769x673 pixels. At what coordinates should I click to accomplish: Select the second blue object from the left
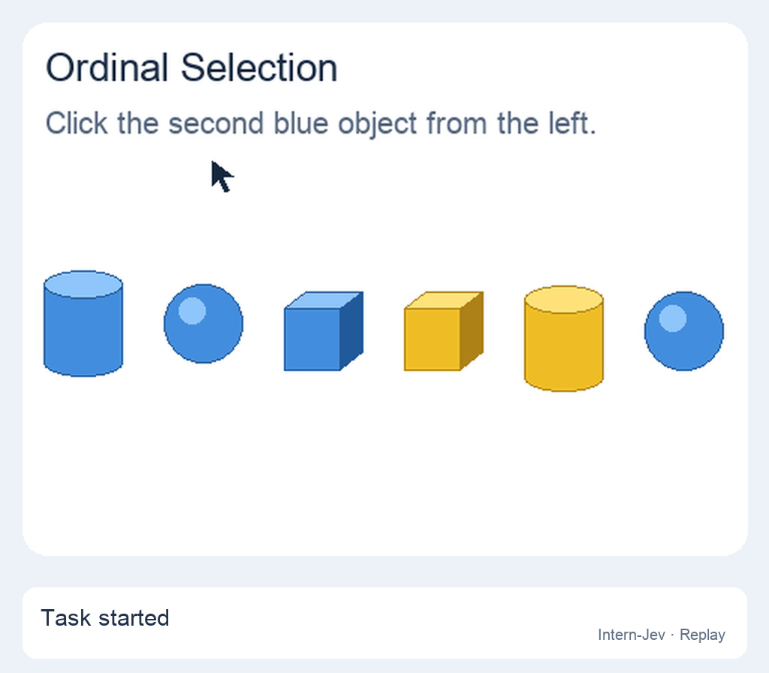204,324
